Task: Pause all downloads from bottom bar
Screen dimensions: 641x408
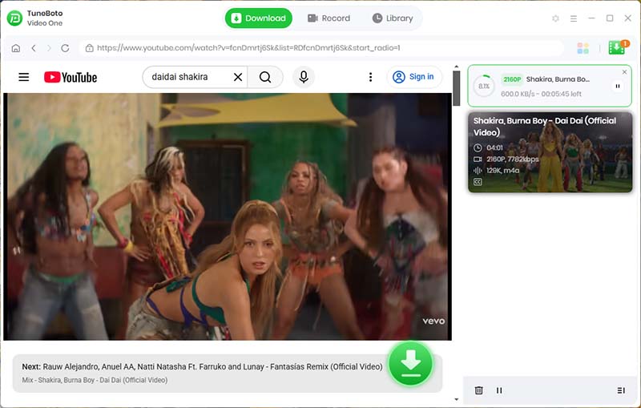Action: [x=499, y=390]
